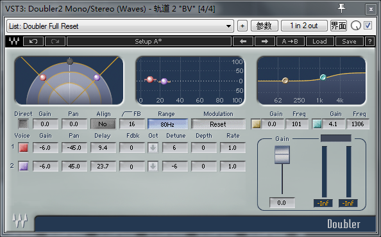
Task: Toggle Voice 1 red enable button
Action: pyautogui.click(x=24, y=147)
